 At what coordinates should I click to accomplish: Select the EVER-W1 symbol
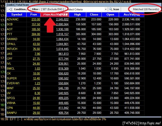tap(13, 83)
